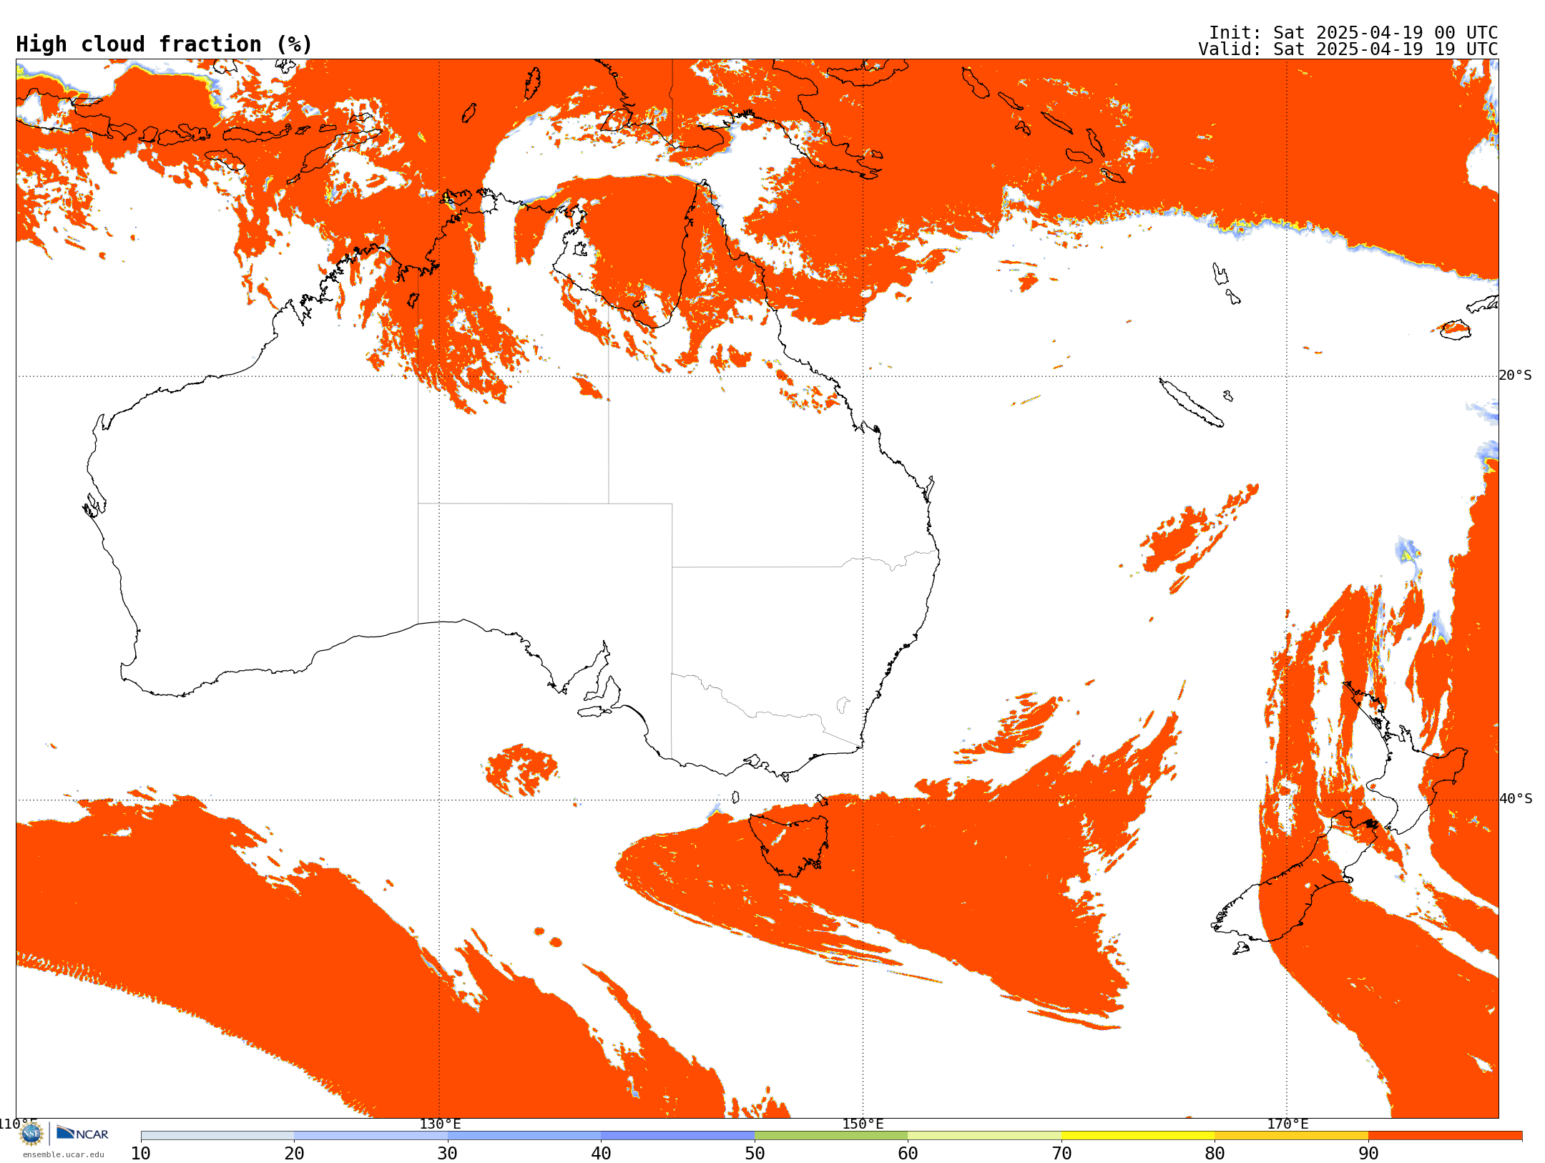Click the colorbar tick label 90
Image resolution: width=1545 pixels, height=1163 pixels.
1368,1153
